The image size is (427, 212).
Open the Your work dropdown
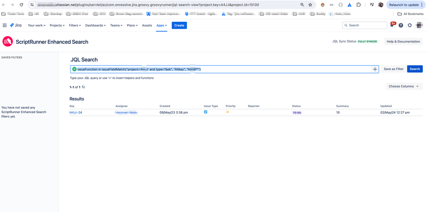point(36,25)
